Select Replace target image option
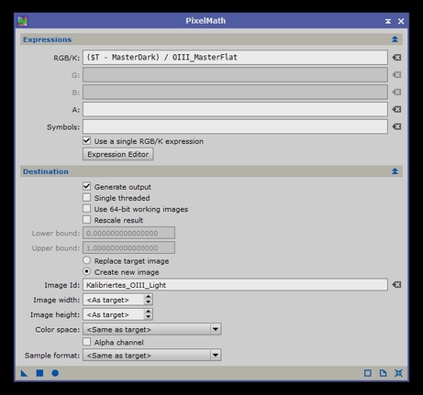 click(x=87, y=260)
